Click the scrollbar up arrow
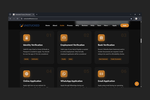Viewport: 150px width, 100px height. 141,22
